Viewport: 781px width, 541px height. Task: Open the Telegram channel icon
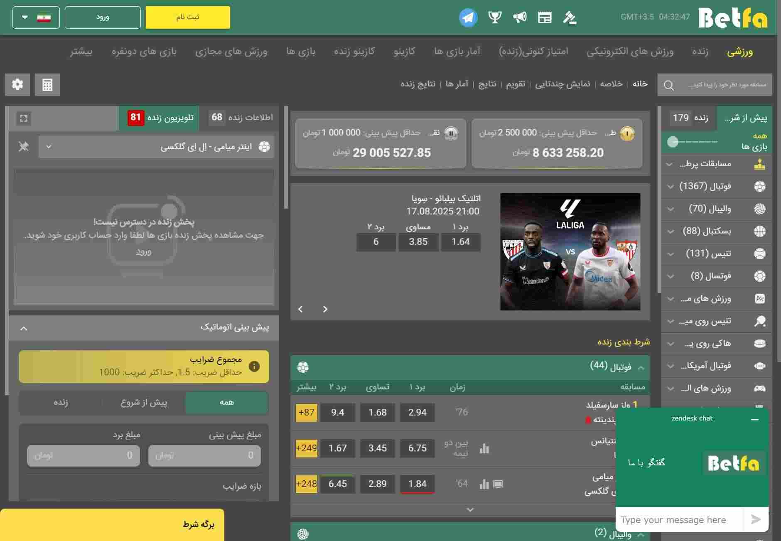tap(468, 17)
